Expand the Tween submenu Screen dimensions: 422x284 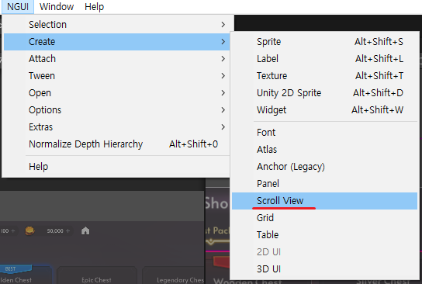(x=116, y=76)
